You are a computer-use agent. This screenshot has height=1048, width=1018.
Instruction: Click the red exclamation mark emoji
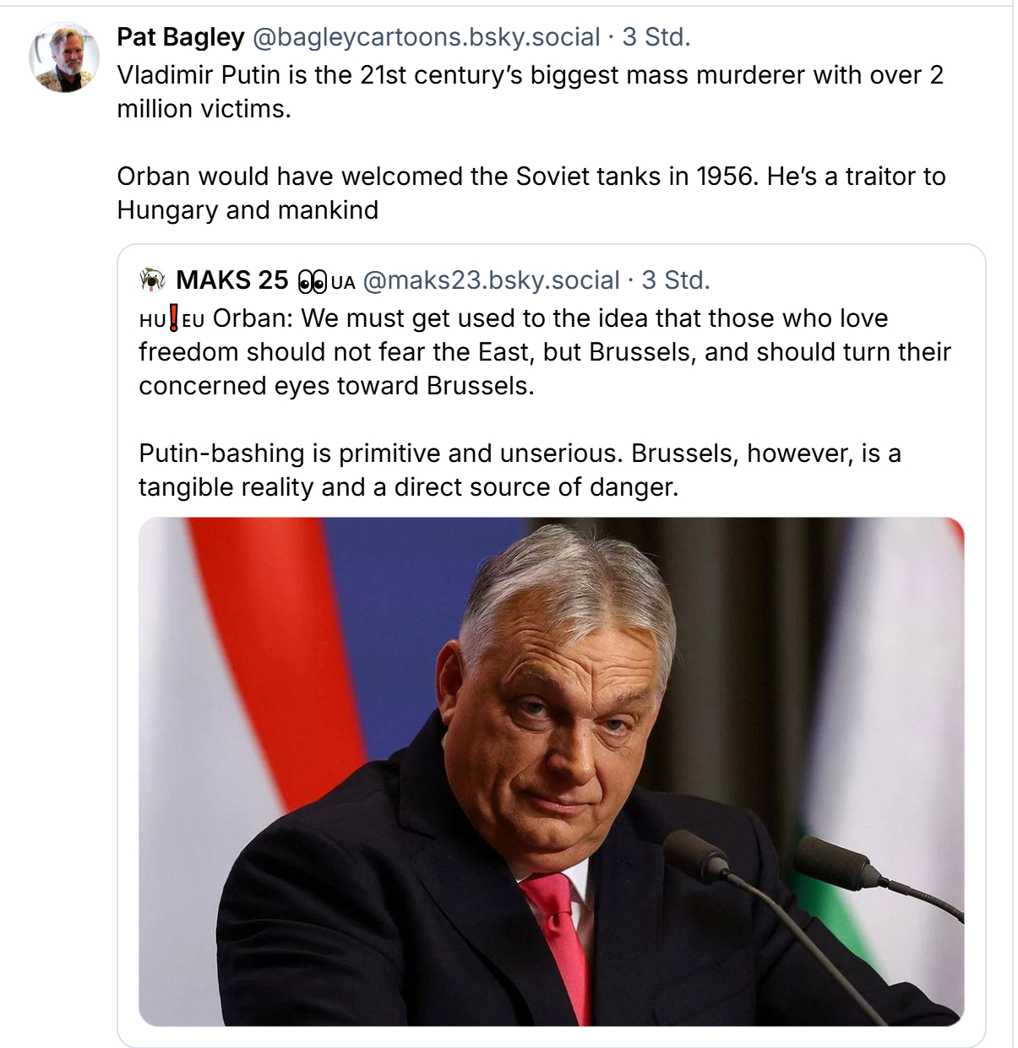coord(173,319)
